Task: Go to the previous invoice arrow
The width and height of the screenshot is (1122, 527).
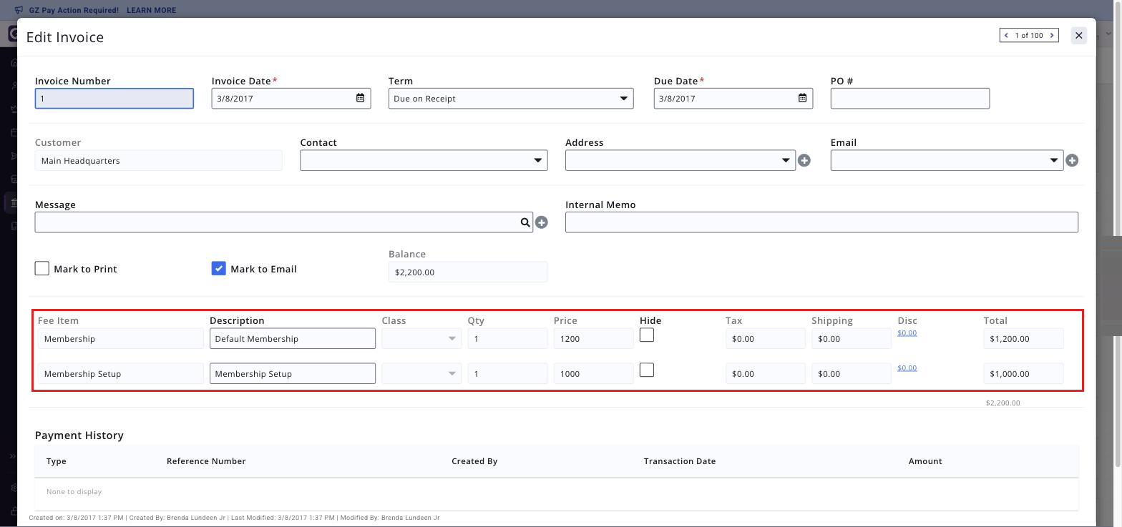Action: coord(1007,35)
